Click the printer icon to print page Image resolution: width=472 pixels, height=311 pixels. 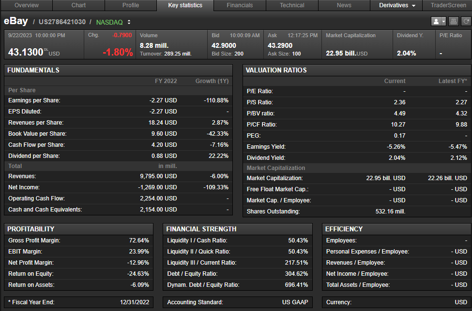[453, 21]
